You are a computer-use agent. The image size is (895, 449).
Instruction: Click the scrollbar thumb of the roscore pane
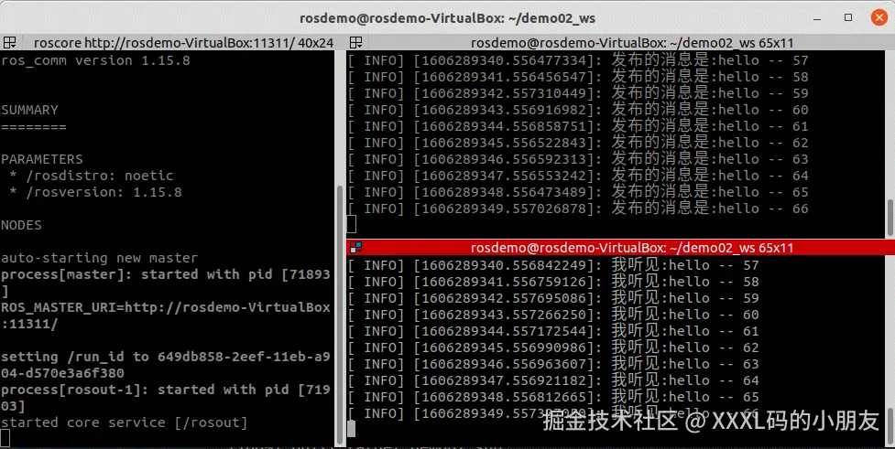(342, 315)
